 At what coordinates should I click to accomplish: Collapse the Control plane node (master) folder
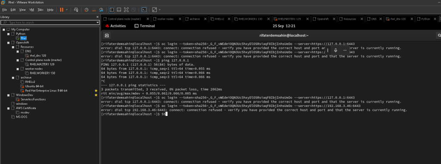pyautogui.click(x=17, y=60)
